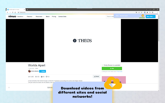Dismiss the bottom upload banner with X
The height and width of the screenshot is (103, 165).
[9, 88]
